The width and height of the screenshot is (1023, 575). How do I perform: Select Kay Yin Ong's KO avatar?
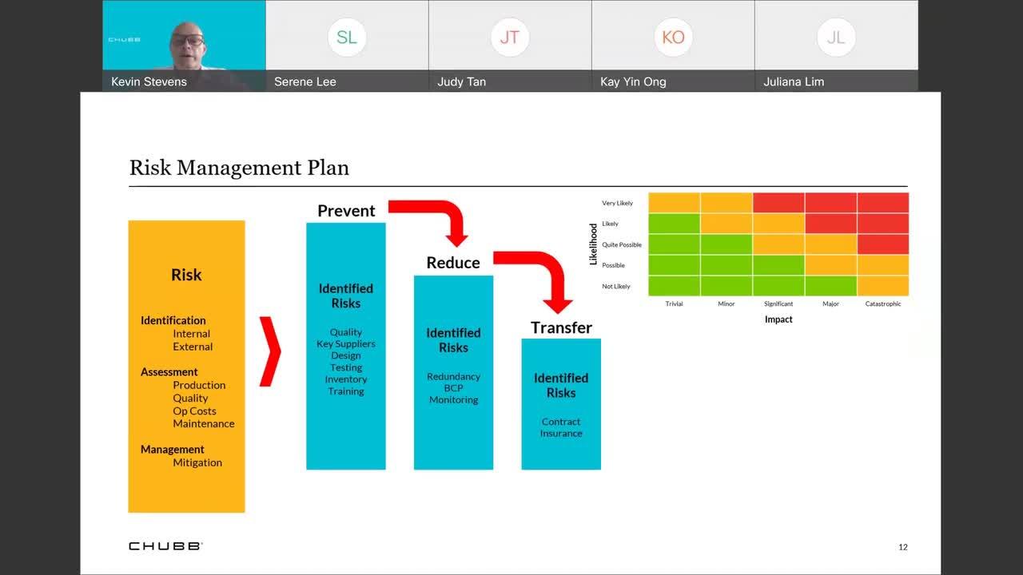click(x=673, y=37)
